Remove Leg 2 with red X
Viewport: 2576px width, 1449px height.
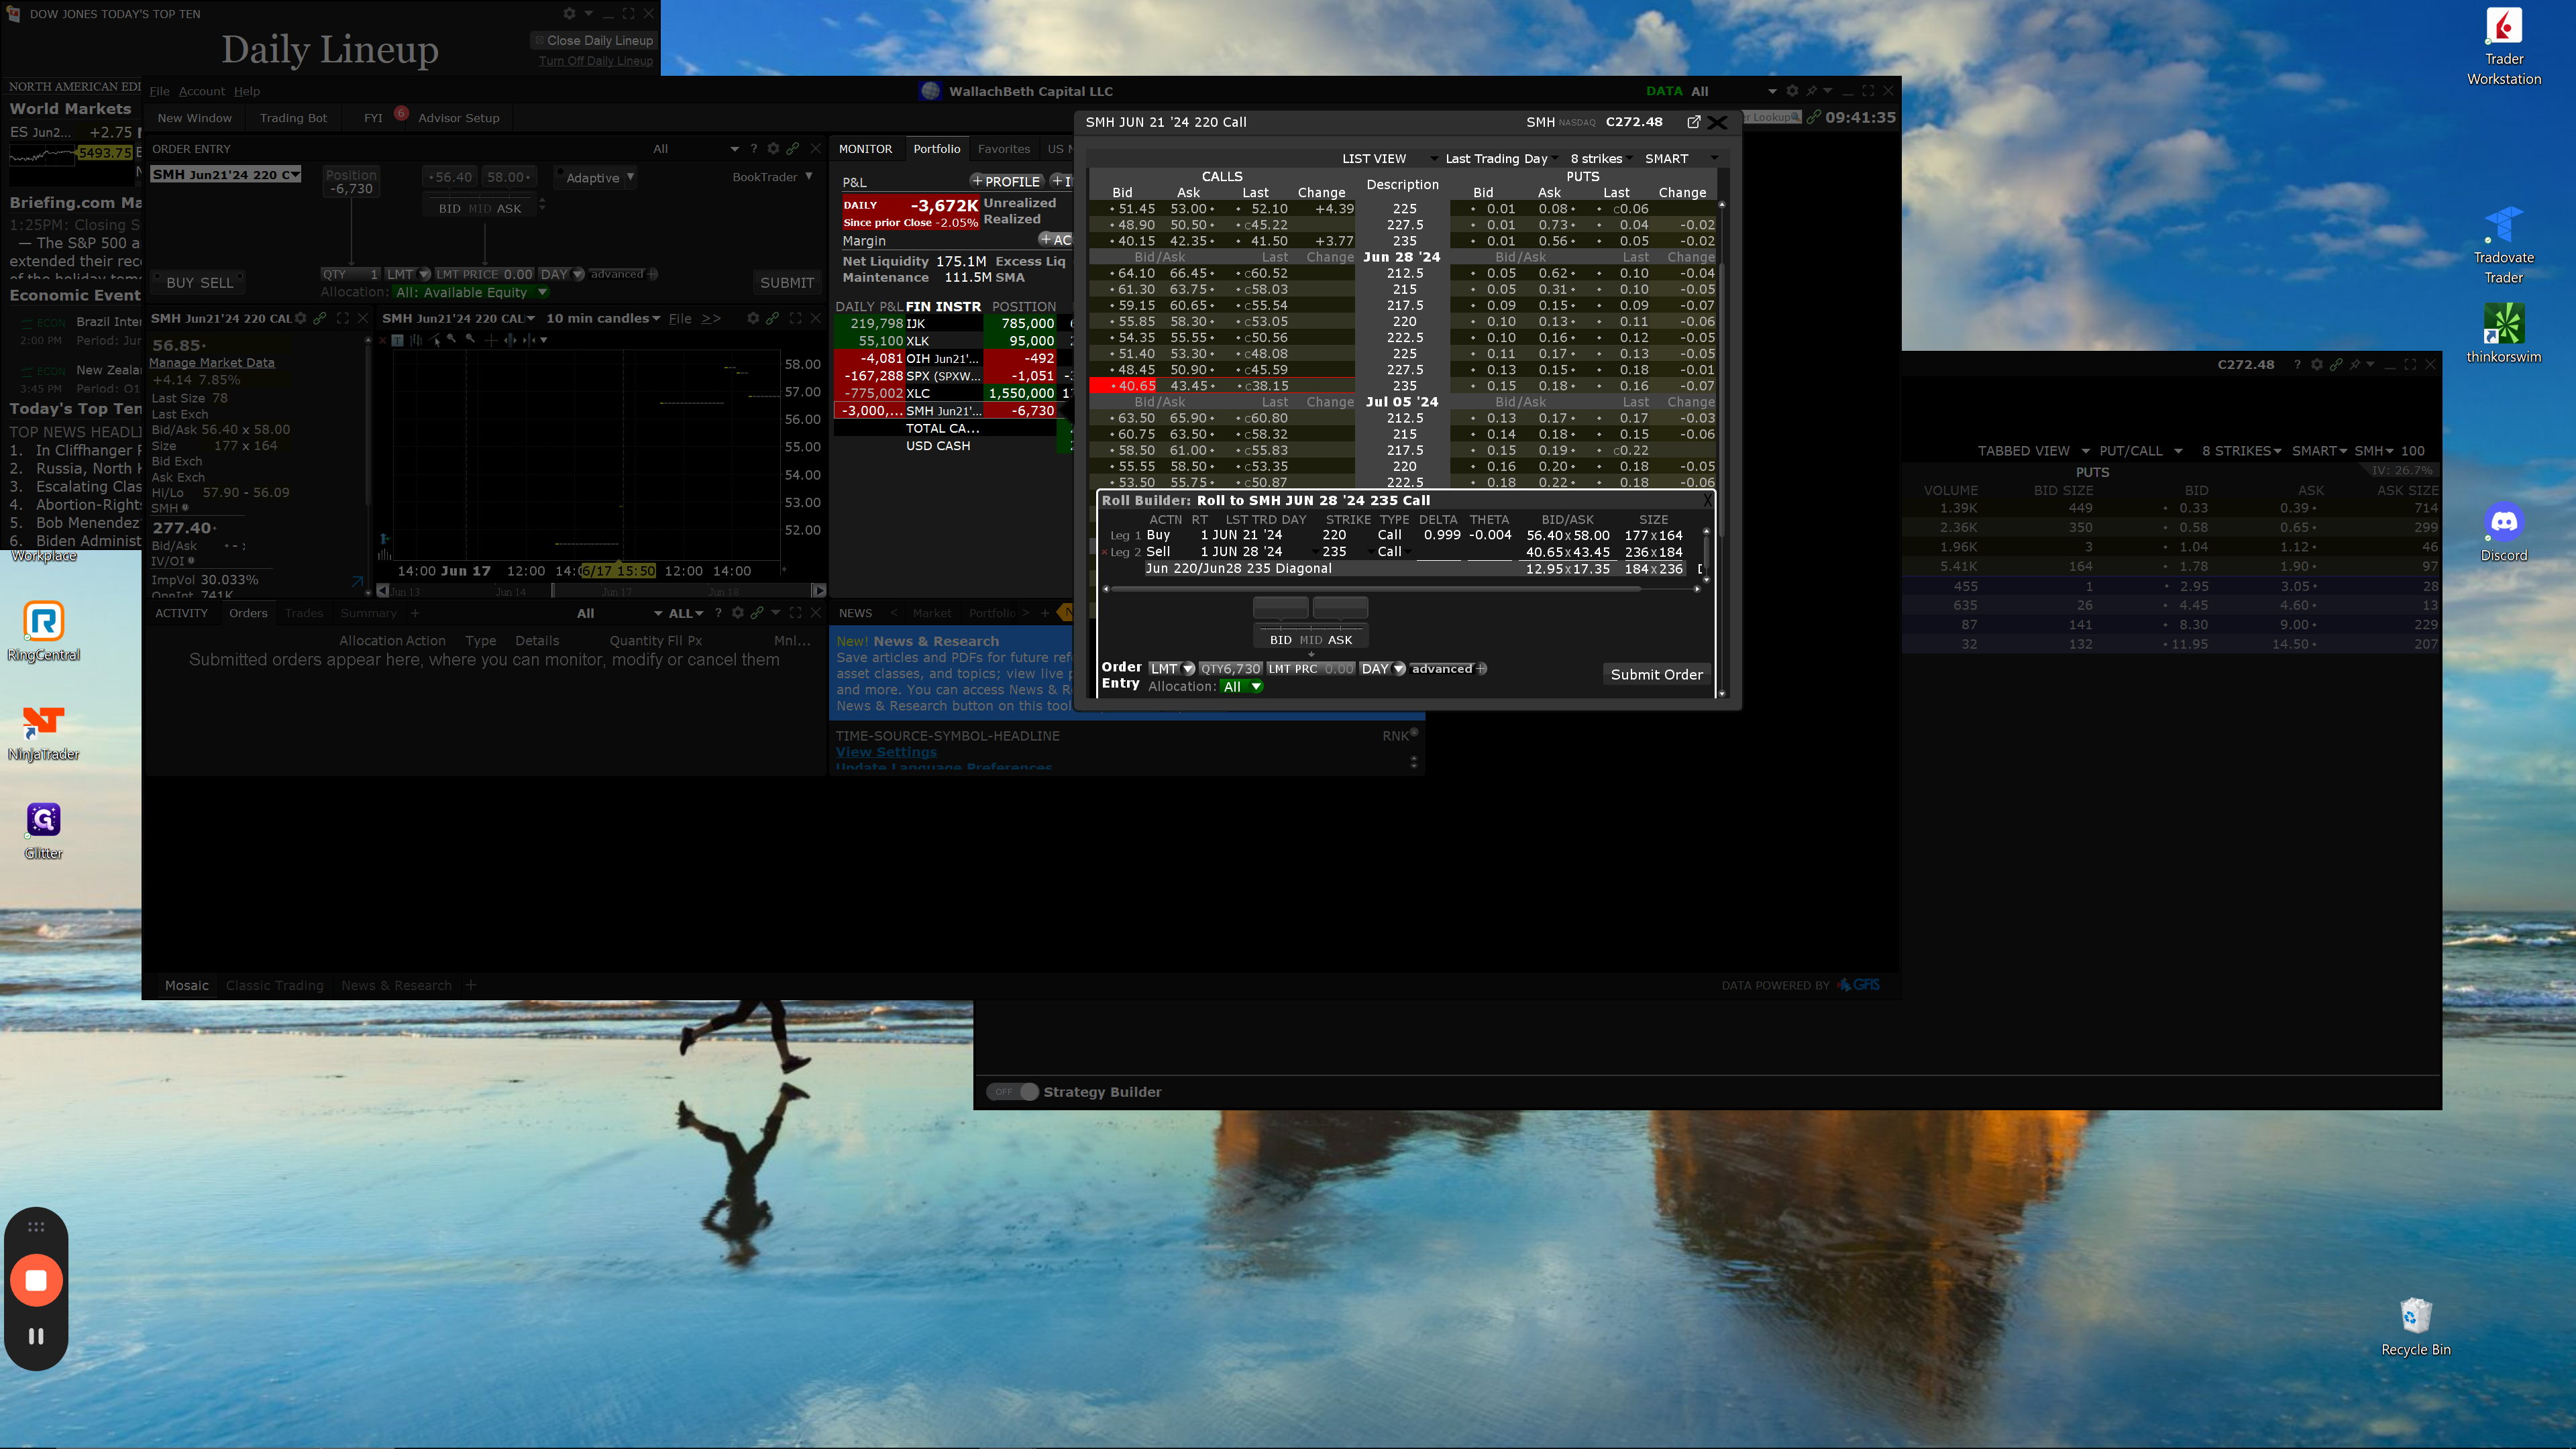click(x=1105, y=552)
